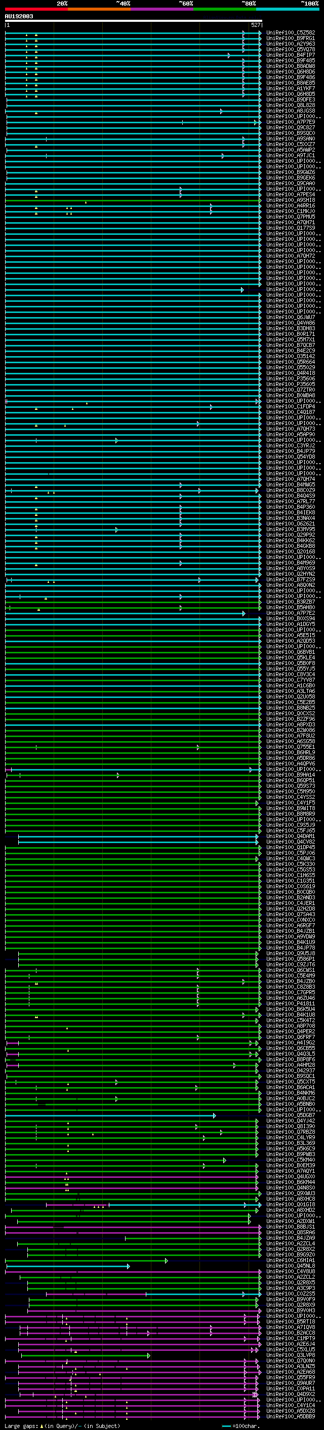Screen dimensions: 324x1430
Task: Click the red 20% identity color band
Action: pos(36,9)
